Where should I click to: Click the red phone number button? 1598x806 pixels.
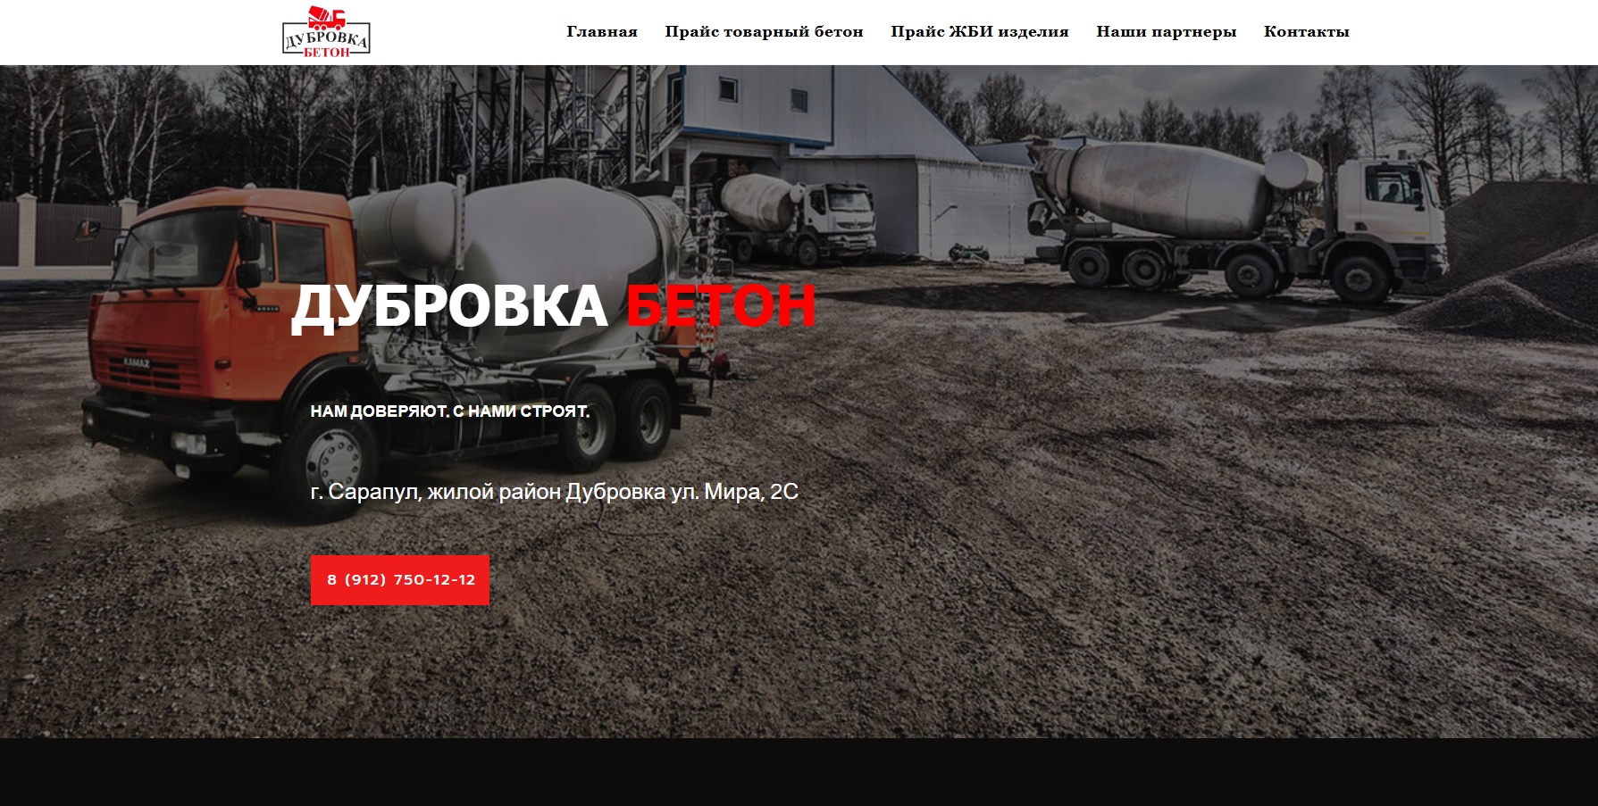400,580
